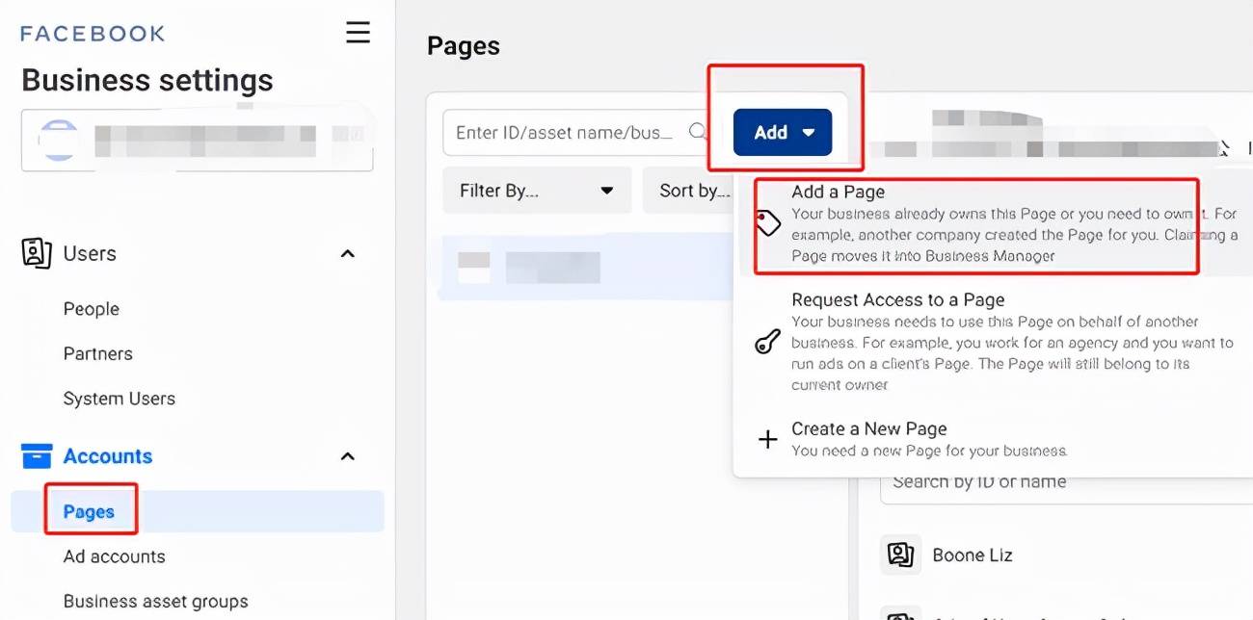Select Request Access to a Page option
This screenshot has width=1253, height=620.
click(x=993, y=342)
